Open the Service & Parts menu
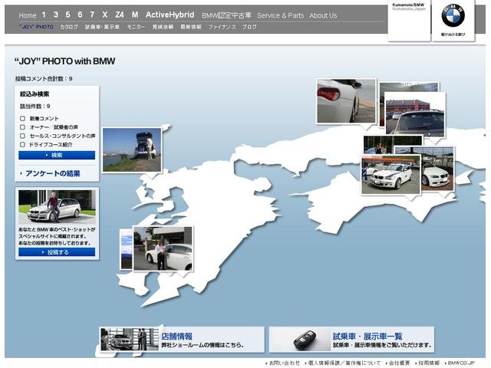The width and height of the screenshot is (491, 368). coord(281,15)
